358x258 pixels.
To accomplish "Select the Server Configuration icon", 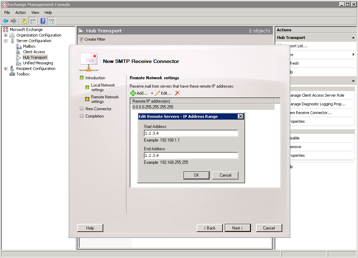I will pyautogui.click(x=12, y=41).
